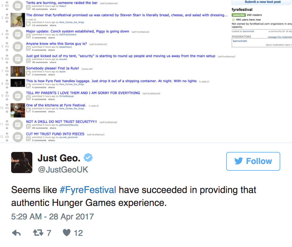Toggle the green subscribe button for fyrefestival
The image size is (292, 247).
point(239,15)
